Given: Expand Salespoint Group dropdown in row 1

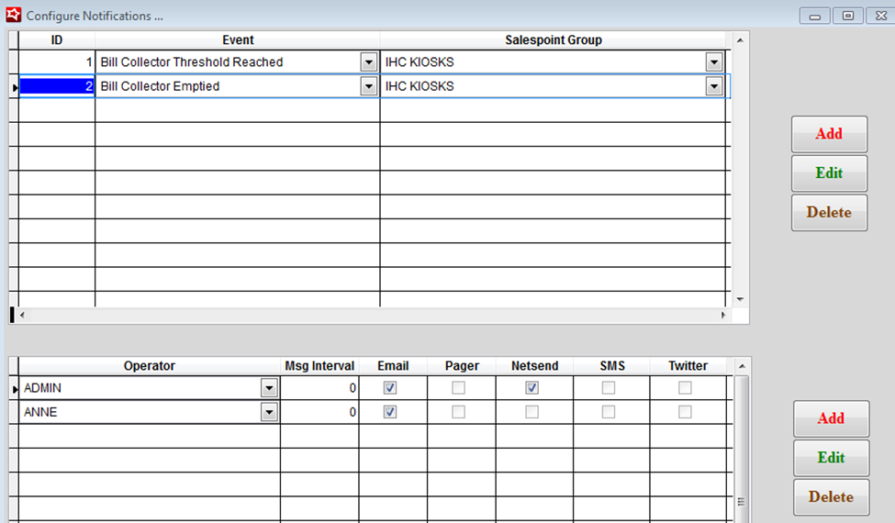Looking at the screenshot, I should coord(714,62).
